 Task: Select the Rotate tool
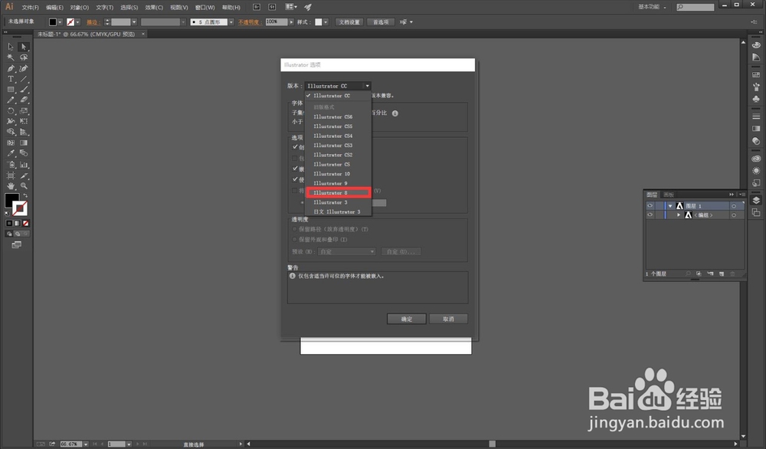pyautogui.click(x=11, y=111)
